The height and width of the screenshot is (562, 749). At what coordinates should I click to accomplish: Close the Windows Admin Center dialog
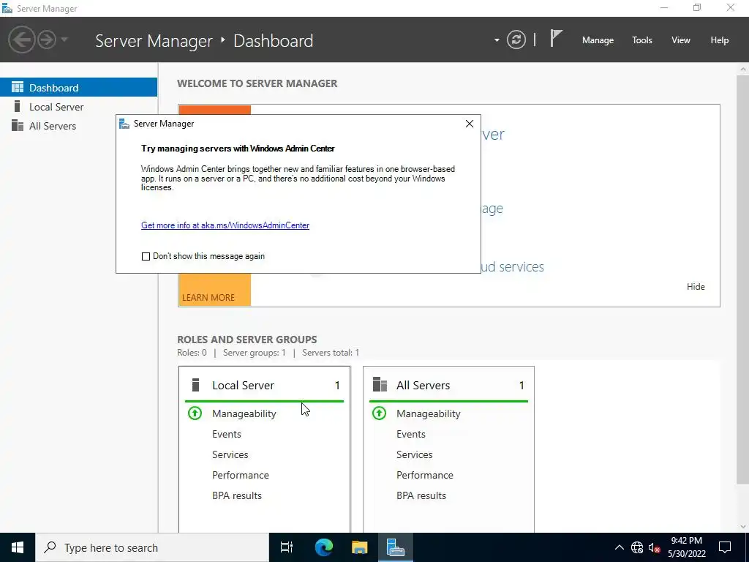[x=469, y=124]
